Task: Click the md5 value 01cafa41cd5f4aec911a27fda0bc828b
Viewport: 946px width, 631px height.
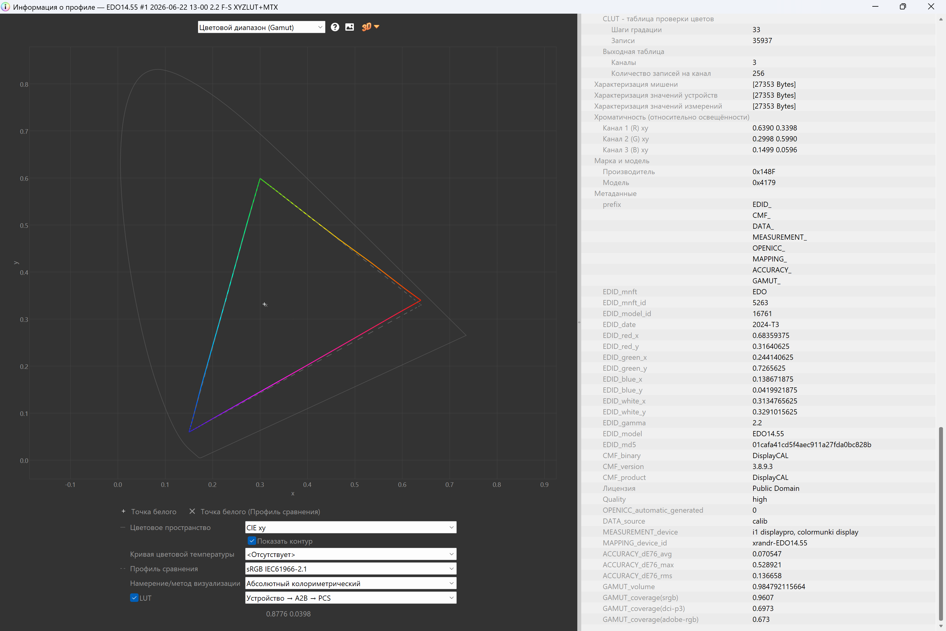Action: [x=812, y=445]
